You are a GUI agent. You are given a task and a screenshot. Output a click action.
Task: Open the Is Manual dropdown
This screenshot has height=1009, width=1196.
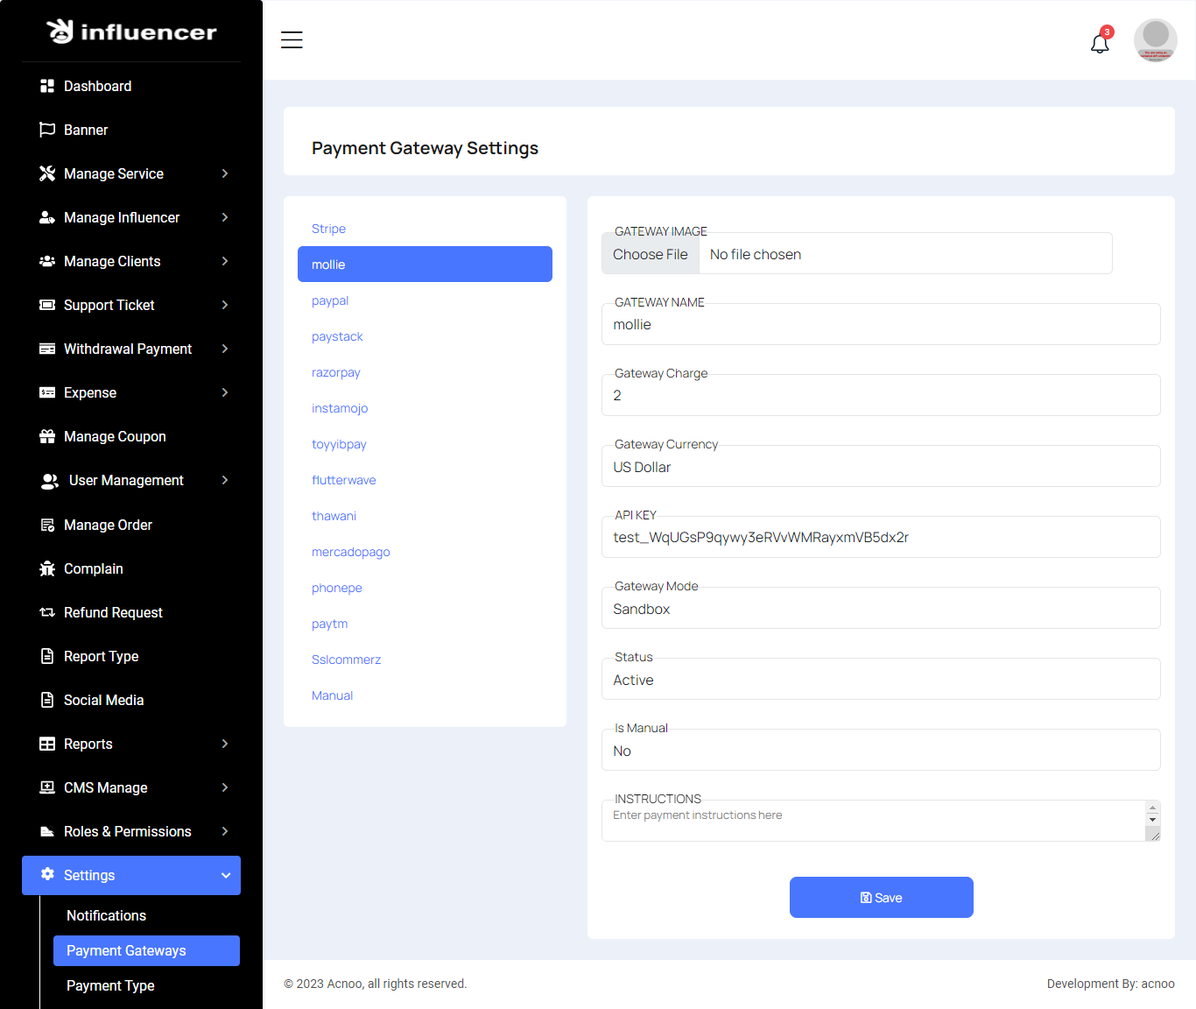[x=880, y=751]
